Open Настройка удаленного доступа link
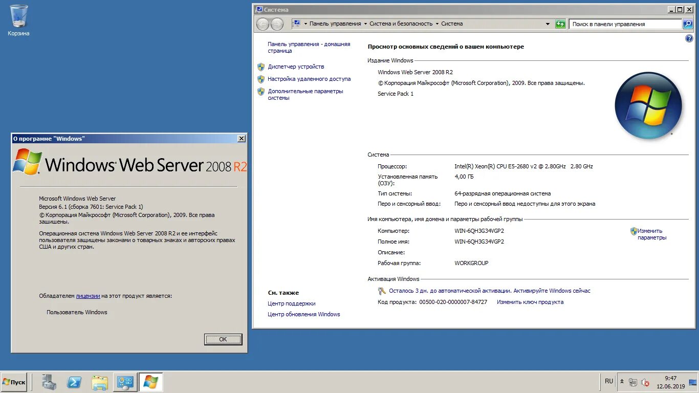Screen dimensions: 699x393 [x=309, y=79]
